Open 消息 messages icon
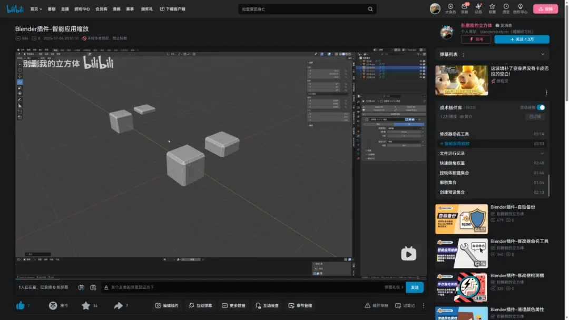 coord(465,9)
